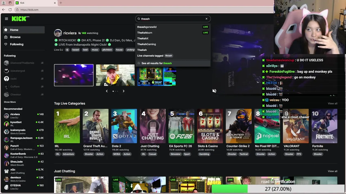Close the Kick browser tab
Screen dimensions: 346x194
55,3
